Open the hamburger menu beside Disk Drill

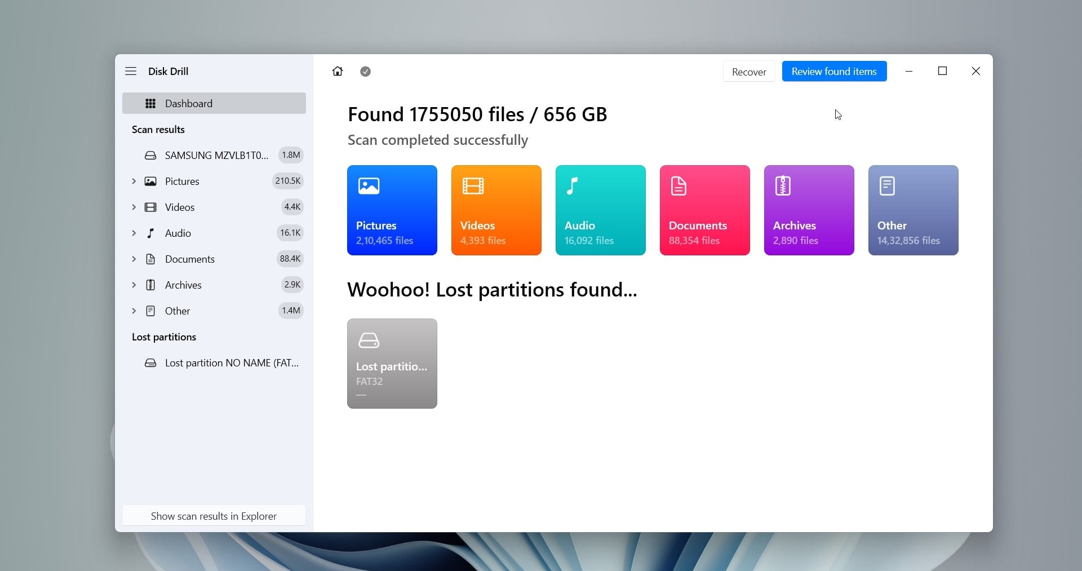(131, 71)
